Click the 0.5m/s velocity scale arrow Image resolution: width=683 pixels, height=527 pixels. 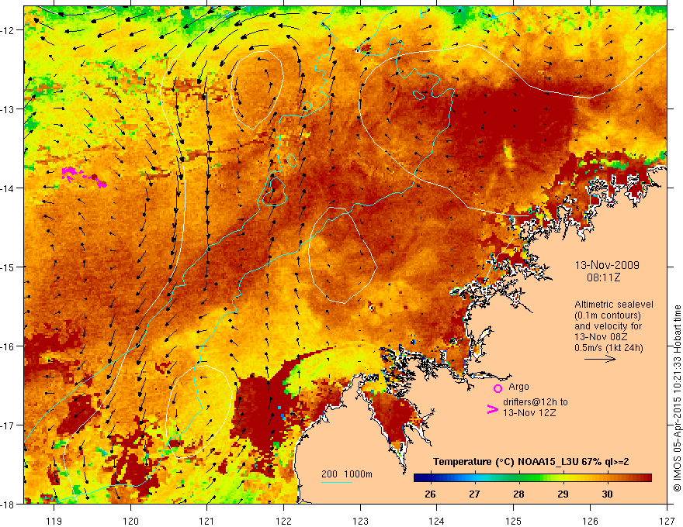(x=600, y=359)
